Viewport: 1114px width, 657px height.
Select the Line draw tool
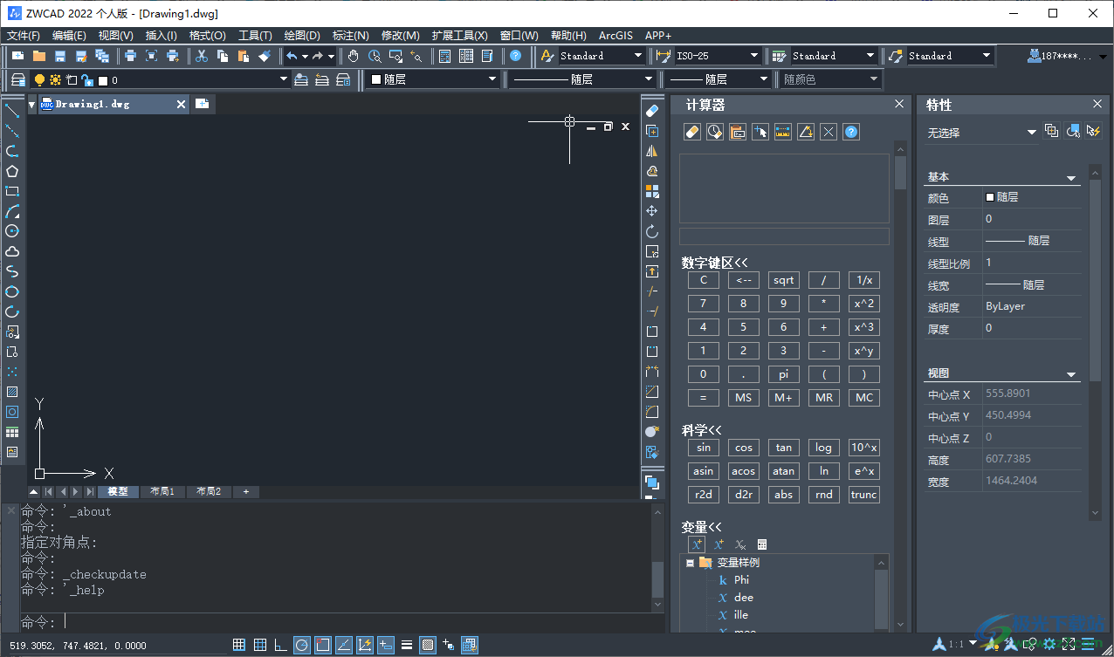coord(12,111)
